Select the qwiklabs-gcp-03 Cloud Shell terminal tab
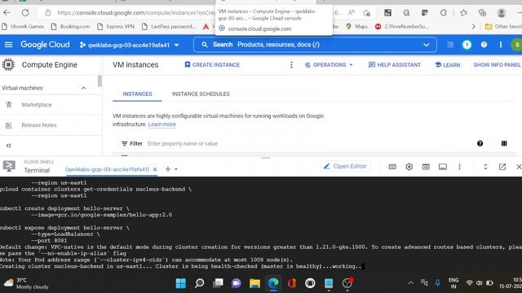 click(x=107, y=169)
